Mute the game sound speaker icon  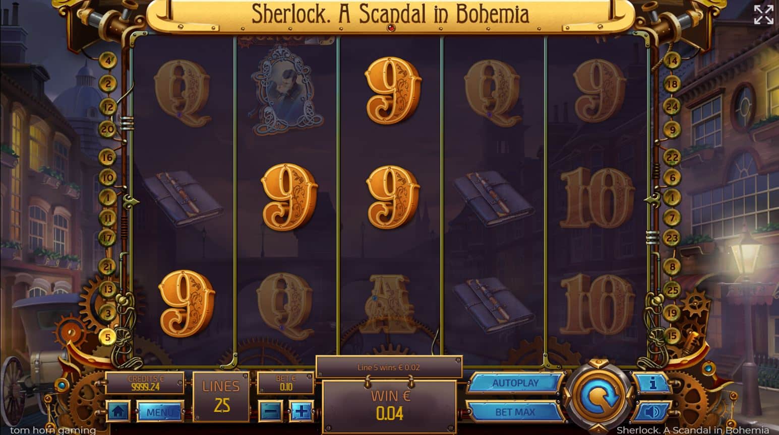coord(653,412)
